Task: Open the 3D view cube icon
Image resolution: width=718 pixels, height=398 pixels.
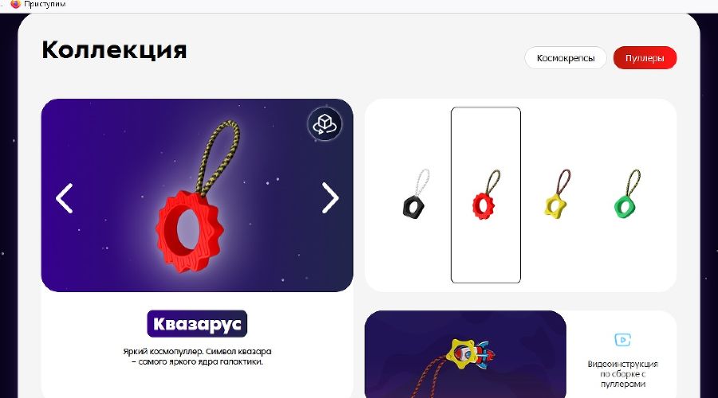Action: pyautogui.click(x=325, y=124)
